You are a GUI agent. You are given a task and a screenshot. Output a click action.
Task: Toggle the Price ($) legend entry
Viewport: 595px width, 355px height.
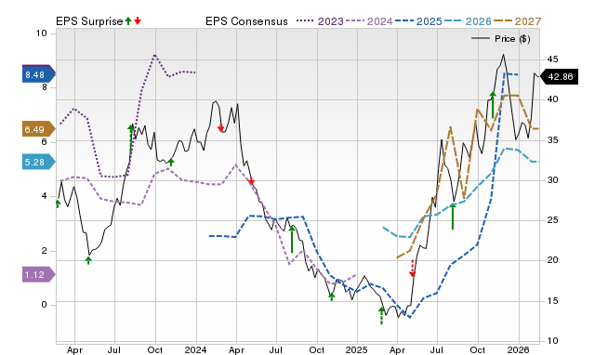[501, 39]
